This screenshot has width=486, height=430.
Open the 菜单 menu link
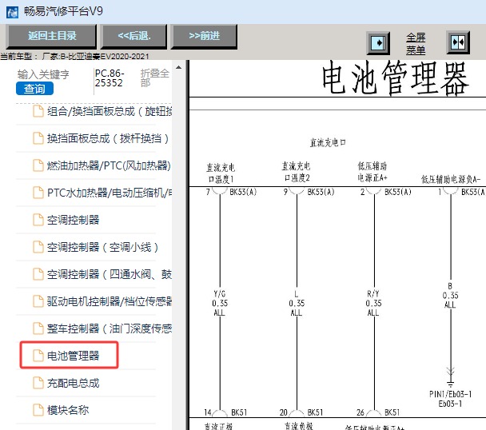click(416, 50)
